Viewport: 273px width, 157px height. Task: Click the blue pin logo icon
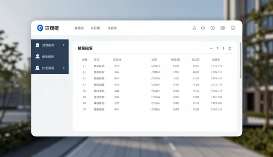click(40, 28)
